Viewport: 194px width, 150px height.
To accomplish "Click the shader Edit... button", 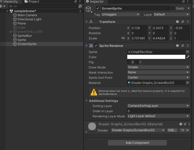I will [x=172, y=130].
